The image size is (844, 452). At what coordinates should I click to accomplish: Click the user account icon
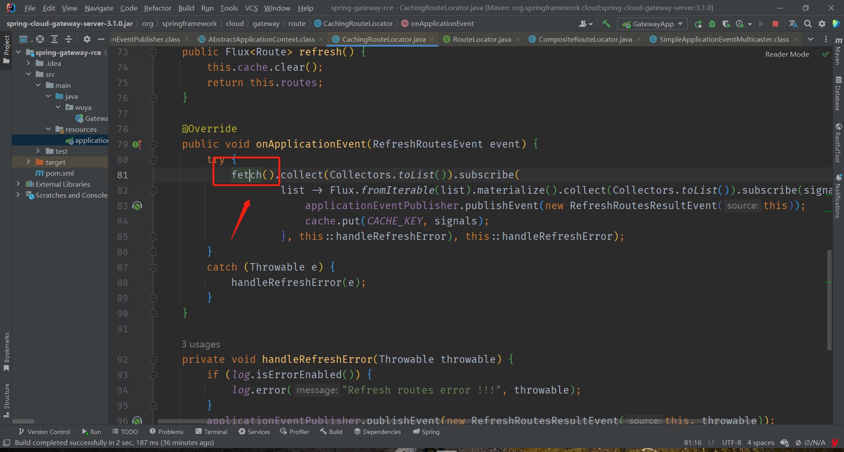(x=586, y=24)
